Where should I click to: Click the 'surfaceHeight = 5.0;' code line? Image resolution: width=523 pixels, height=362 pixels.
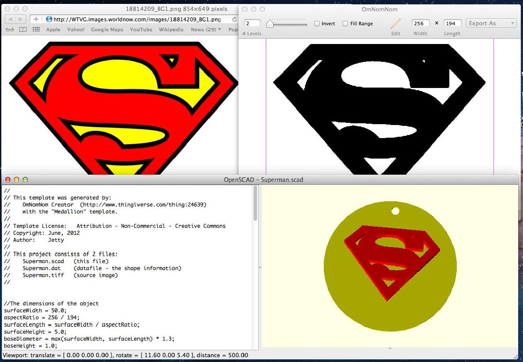click(x=35, y=332)
